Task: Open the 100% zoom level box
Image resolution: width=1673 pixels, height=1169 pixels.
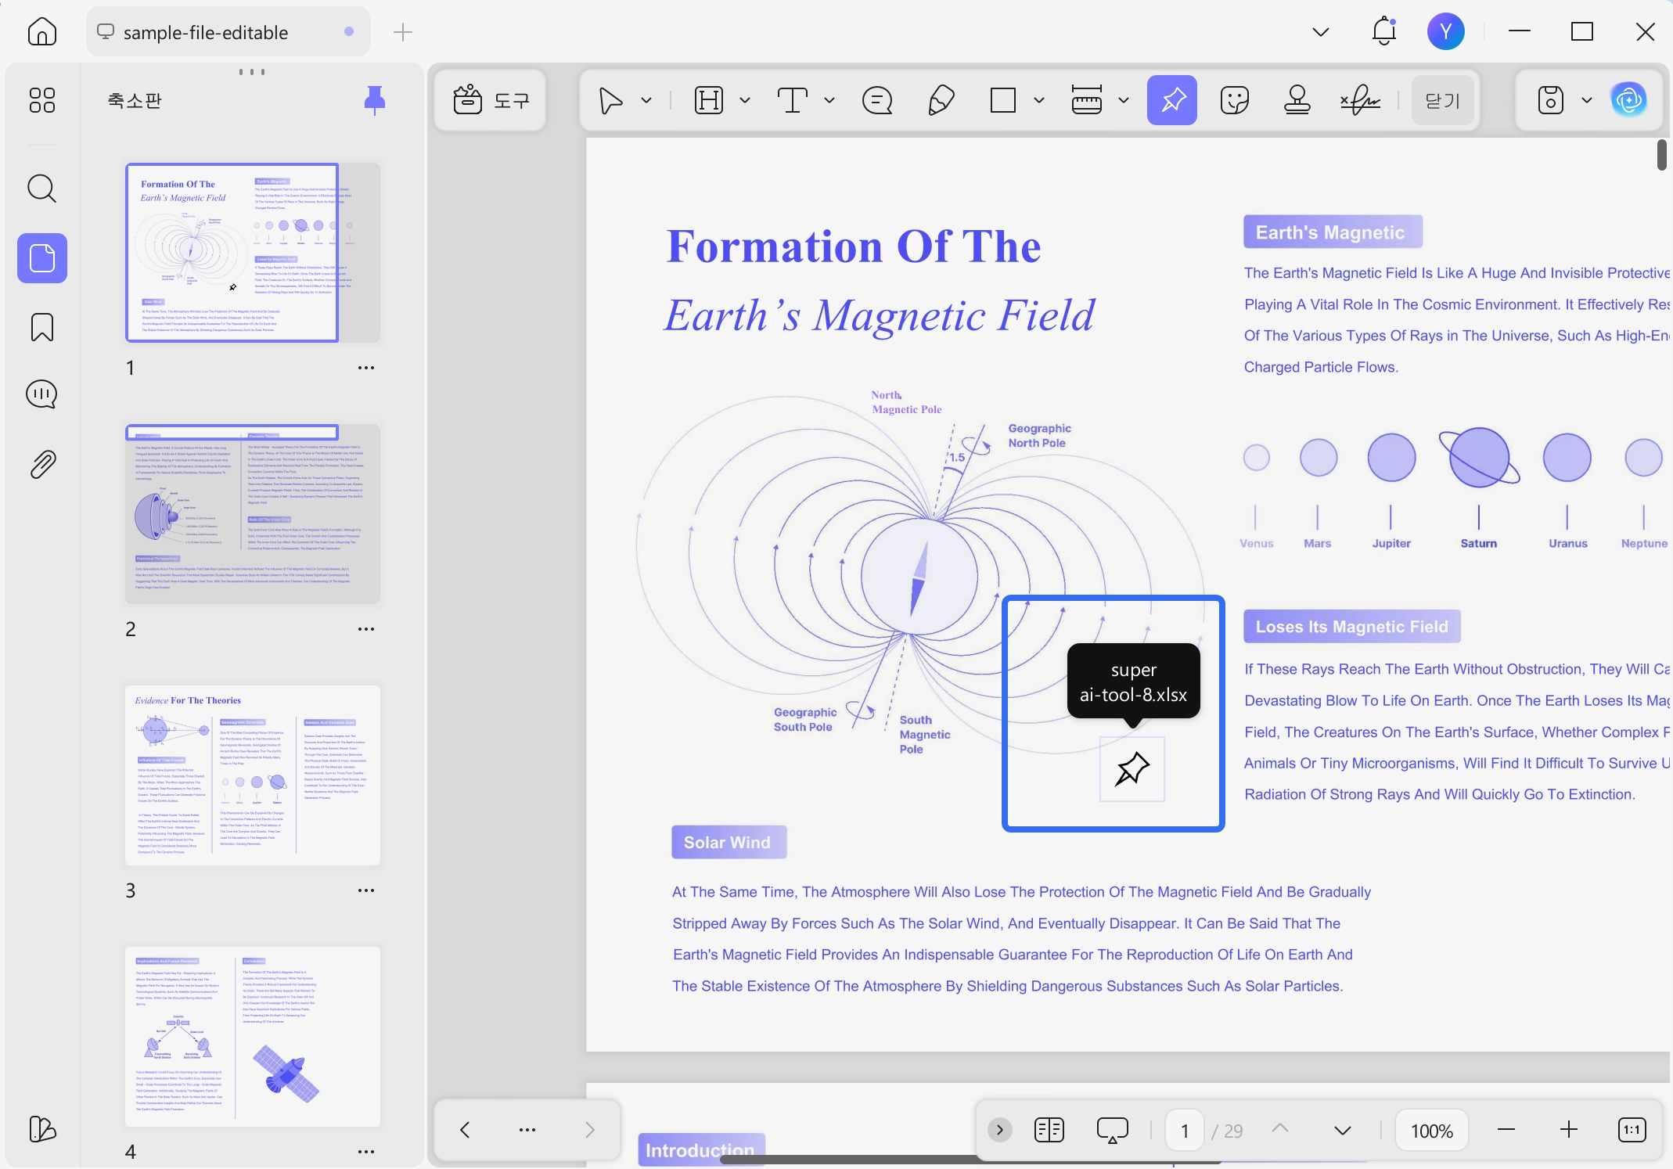Action: (x=1431, y=1131)
